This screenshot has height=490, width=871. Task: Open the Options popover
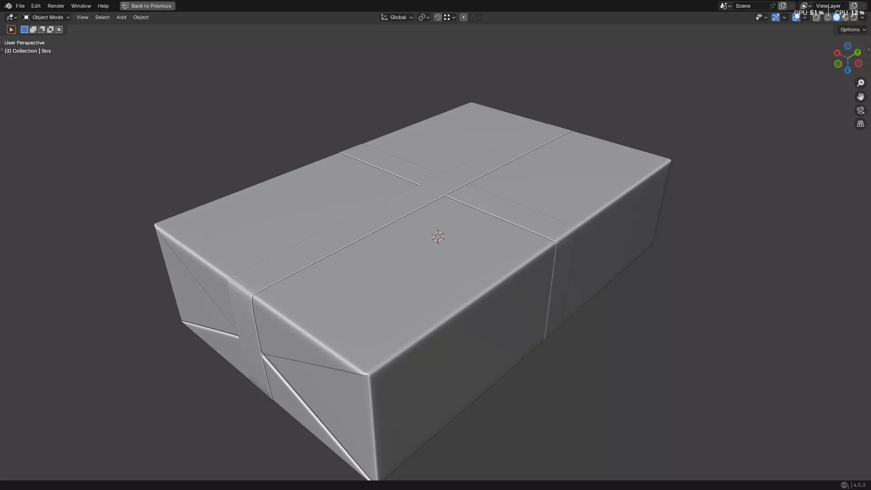click(x=853, y=29)
